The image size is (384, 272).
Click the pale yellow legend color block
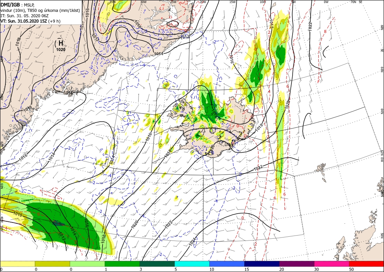[17, 264]
